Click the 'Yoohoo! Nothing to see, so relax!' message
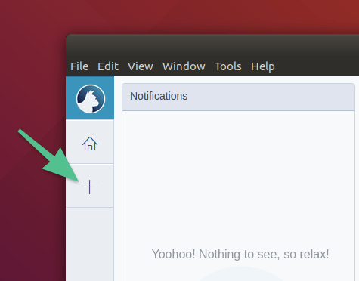The height and width of the screenshot is (281, 359). [240, 254]
